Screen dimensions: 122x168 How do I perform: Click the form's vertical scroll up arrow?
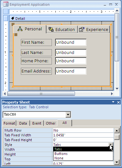(x=117, y=11)
